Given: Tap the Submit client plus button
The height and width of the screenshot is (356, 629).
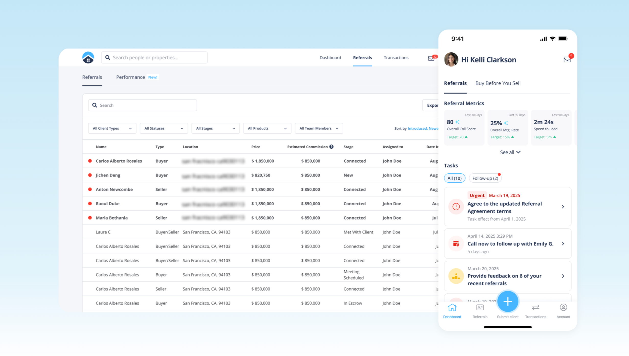Looking at the screenshot, I should (x=508, y=302).
